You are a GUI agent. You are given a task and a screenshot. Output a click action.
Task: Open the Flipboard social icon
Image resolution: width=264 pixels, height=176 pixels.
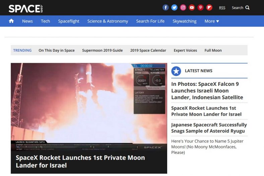[x=209, y=8]
